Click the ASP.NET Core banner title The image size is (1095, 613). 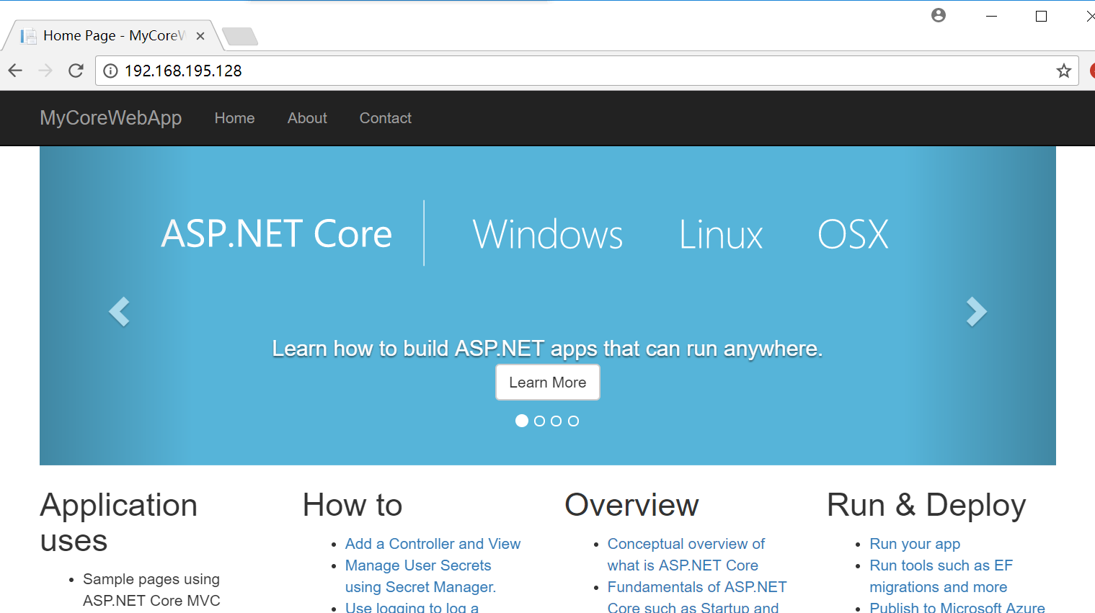click(x=277, y=234)
